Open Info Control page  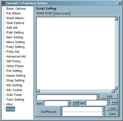[14, 90]
